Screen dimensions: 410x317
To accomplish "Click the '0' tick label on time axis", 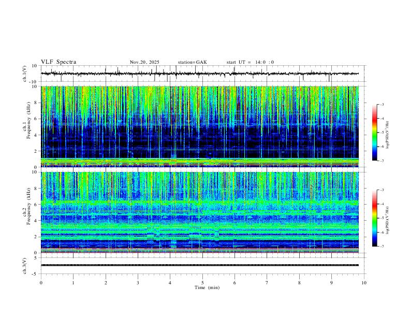I will 41,283.
